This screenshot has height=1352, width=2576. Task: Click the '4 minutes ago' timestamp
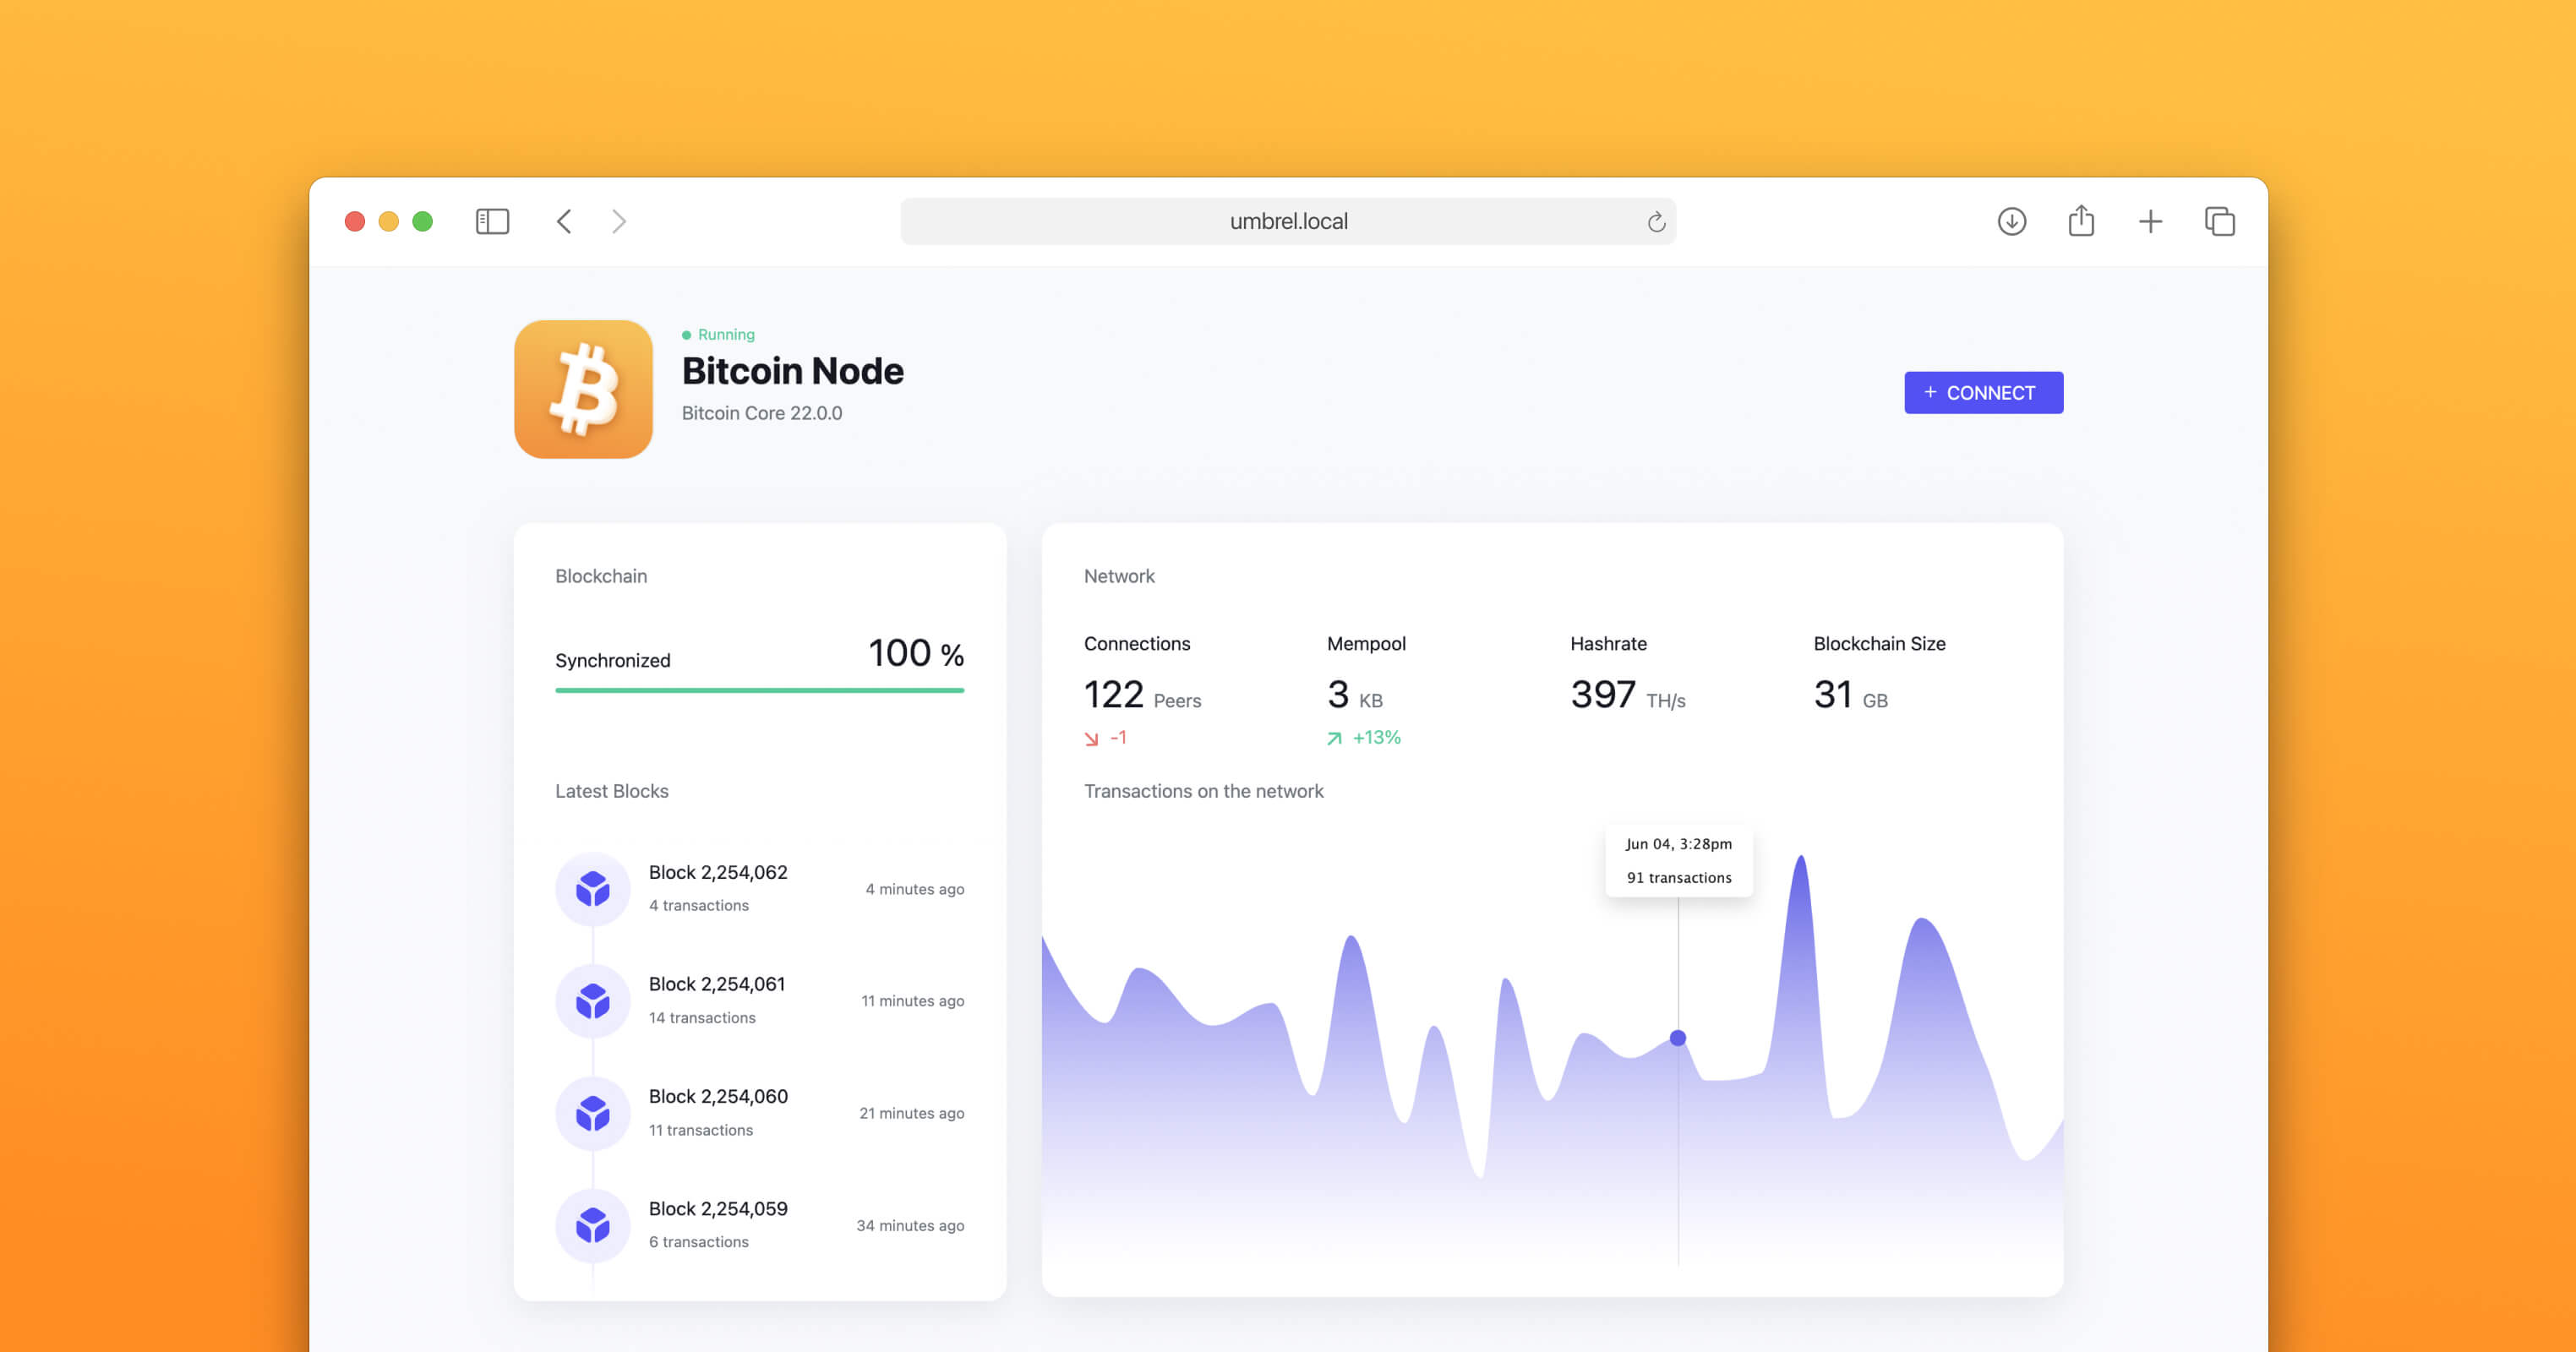pos(914,889)
